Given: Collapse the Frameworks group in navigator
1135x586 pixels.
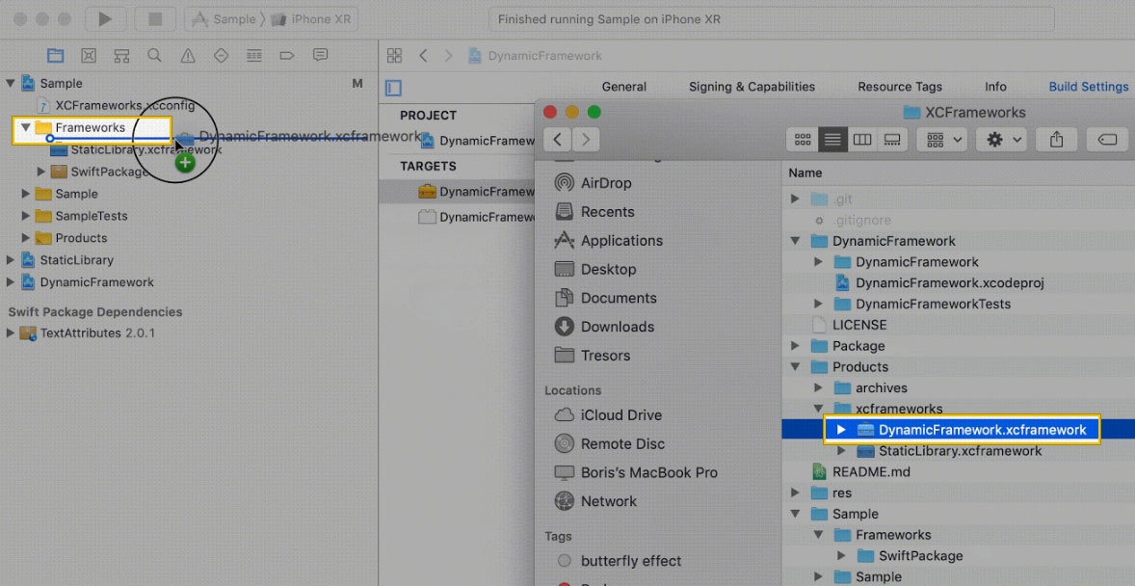Looking at the screenshot, I should tap(26, 127).
